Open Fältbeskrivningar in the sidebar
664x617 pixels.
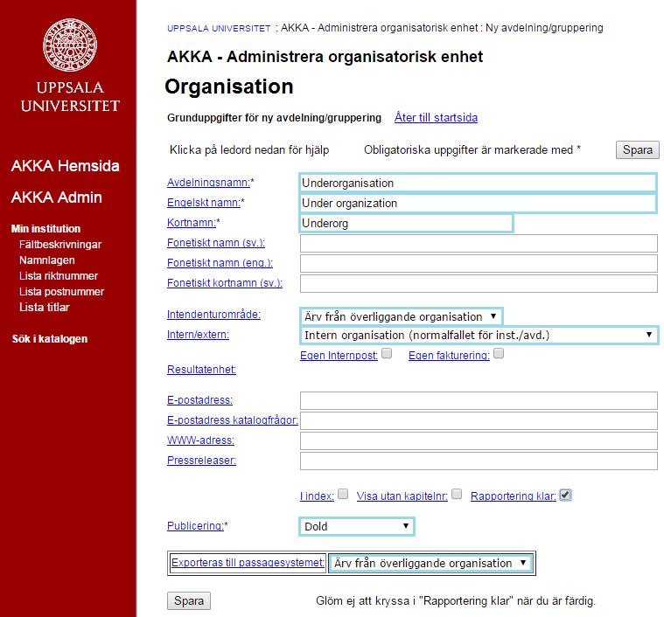click(60, 245)
